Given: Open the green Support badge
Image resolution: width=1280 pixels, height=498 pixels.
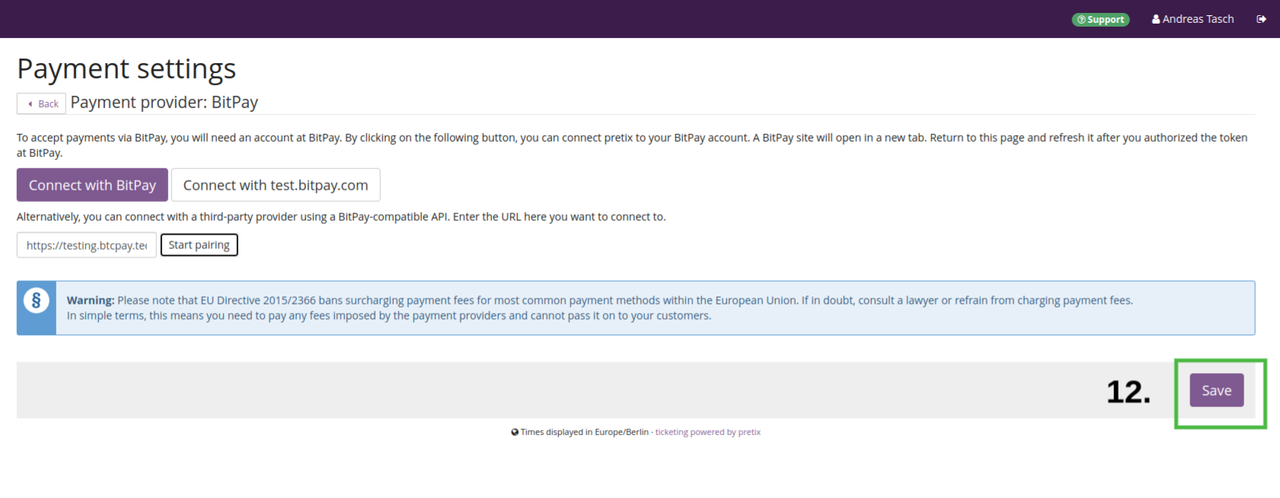Looking at the screenshot, I should [1100, 20].
